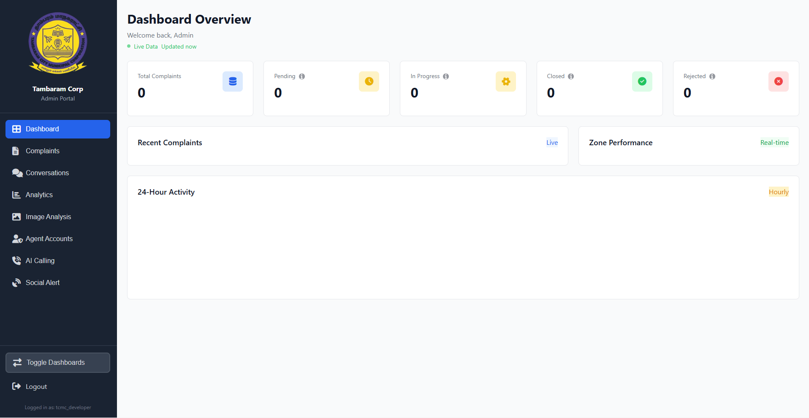This screenshot has width=809, height=418.
Task: Click the 24-Hour Activity chart area
Action: [x=463, y=248]
